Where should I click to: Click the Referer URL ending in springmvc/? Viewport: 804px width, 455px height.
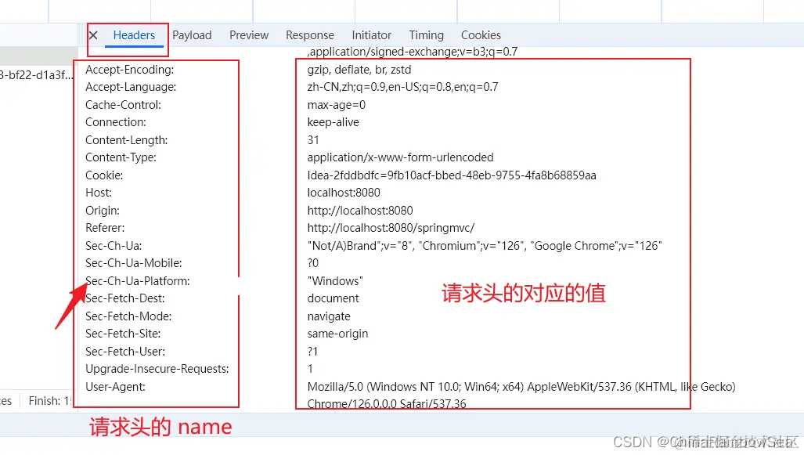[391, 228]
